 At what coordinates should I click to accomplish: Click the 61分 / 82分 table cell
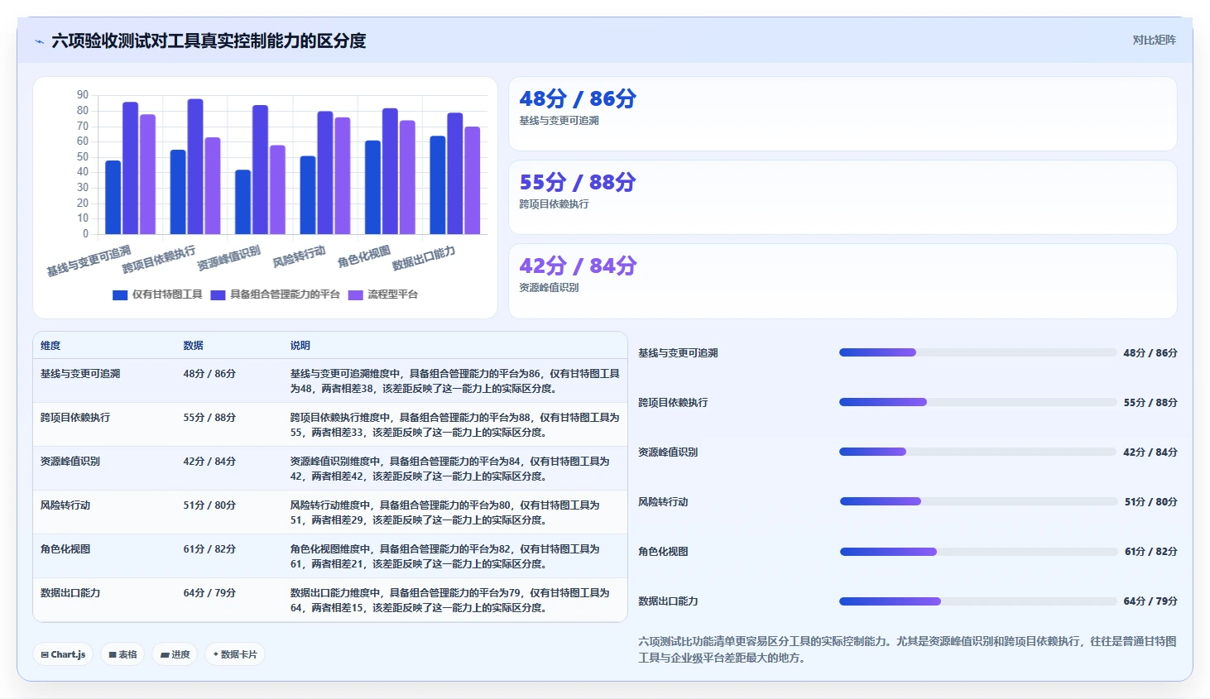coord(209,549)
